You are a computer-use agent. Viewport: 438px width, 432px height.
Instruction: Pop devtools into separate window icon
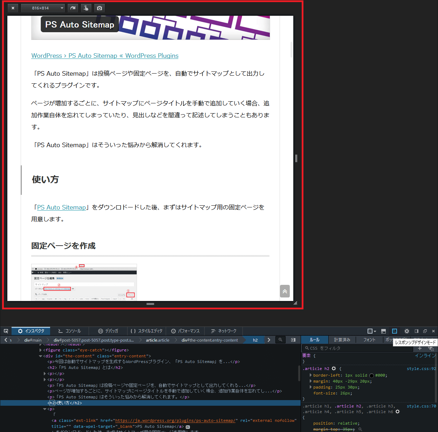(425, 331)
